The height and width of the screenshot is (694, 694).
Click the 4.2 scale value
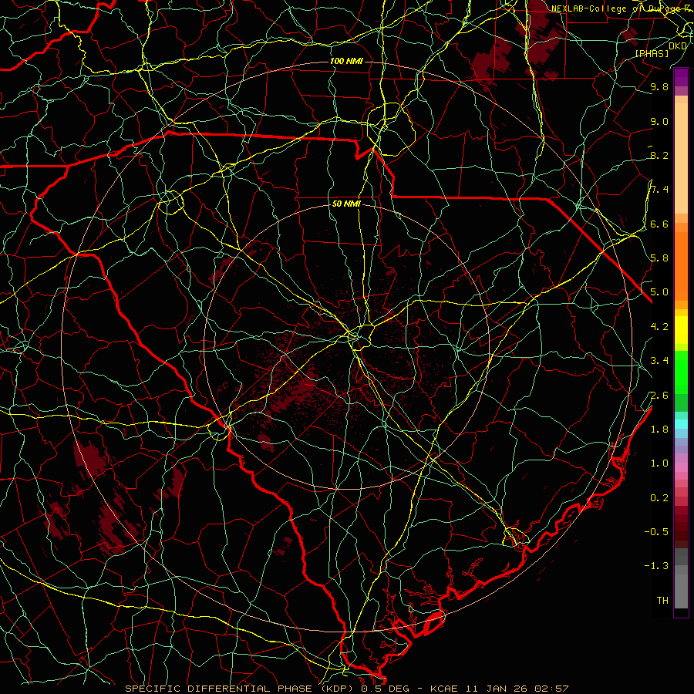click(659, 327)
